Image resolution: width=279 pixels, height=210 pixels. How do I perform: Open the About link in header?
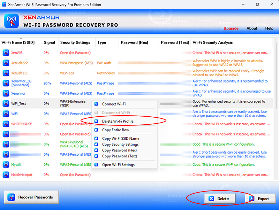coord(251,29)
